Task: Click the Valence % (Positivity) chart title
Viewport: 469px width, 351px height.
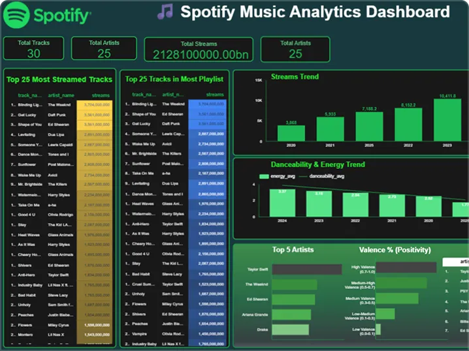Action: coord(395,250)
